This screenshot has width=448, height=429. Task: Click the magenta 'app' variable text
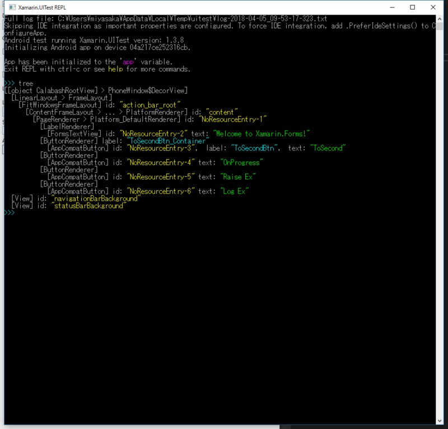click(x=128, y=62)
